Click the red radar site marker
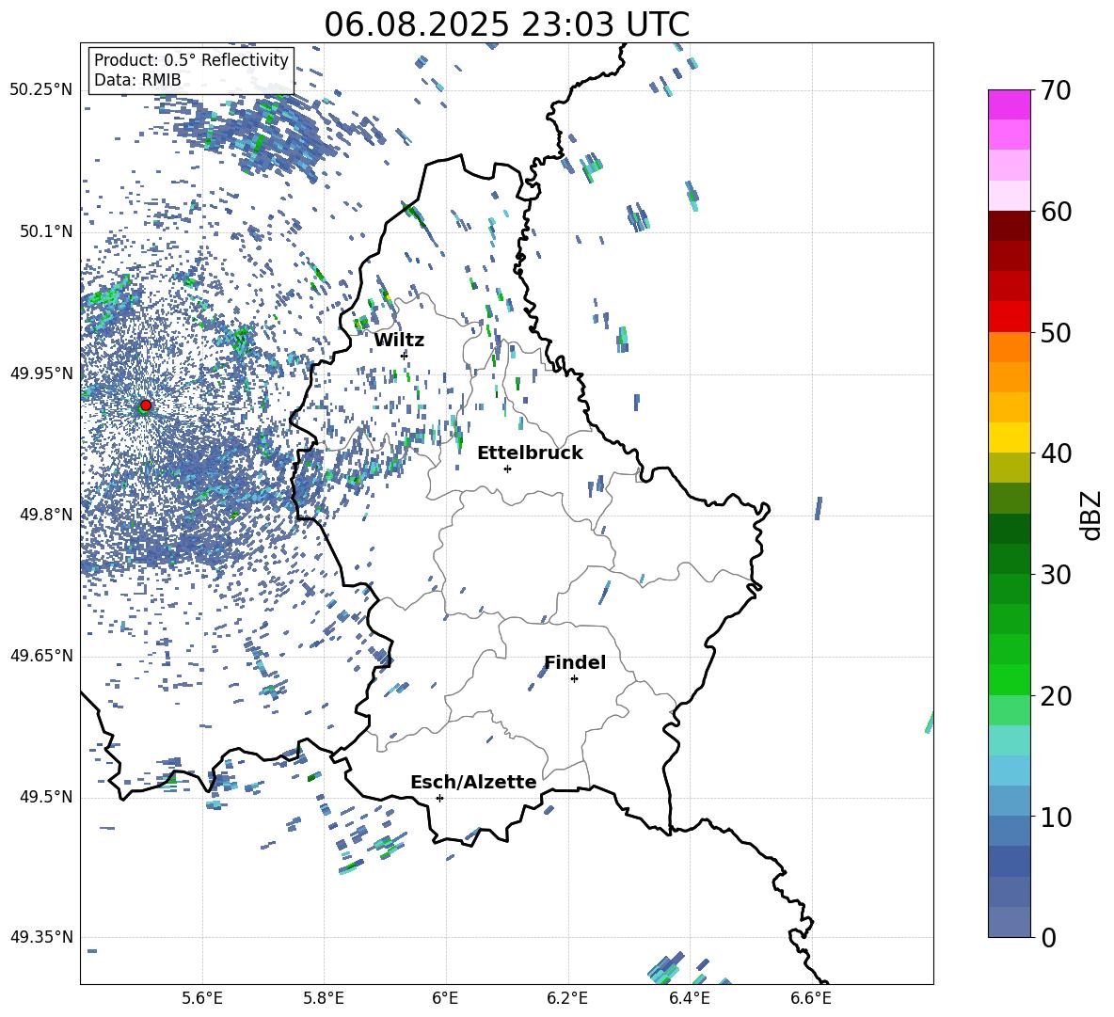The width and height of the screenshot is (1114, 1017). 146,405
